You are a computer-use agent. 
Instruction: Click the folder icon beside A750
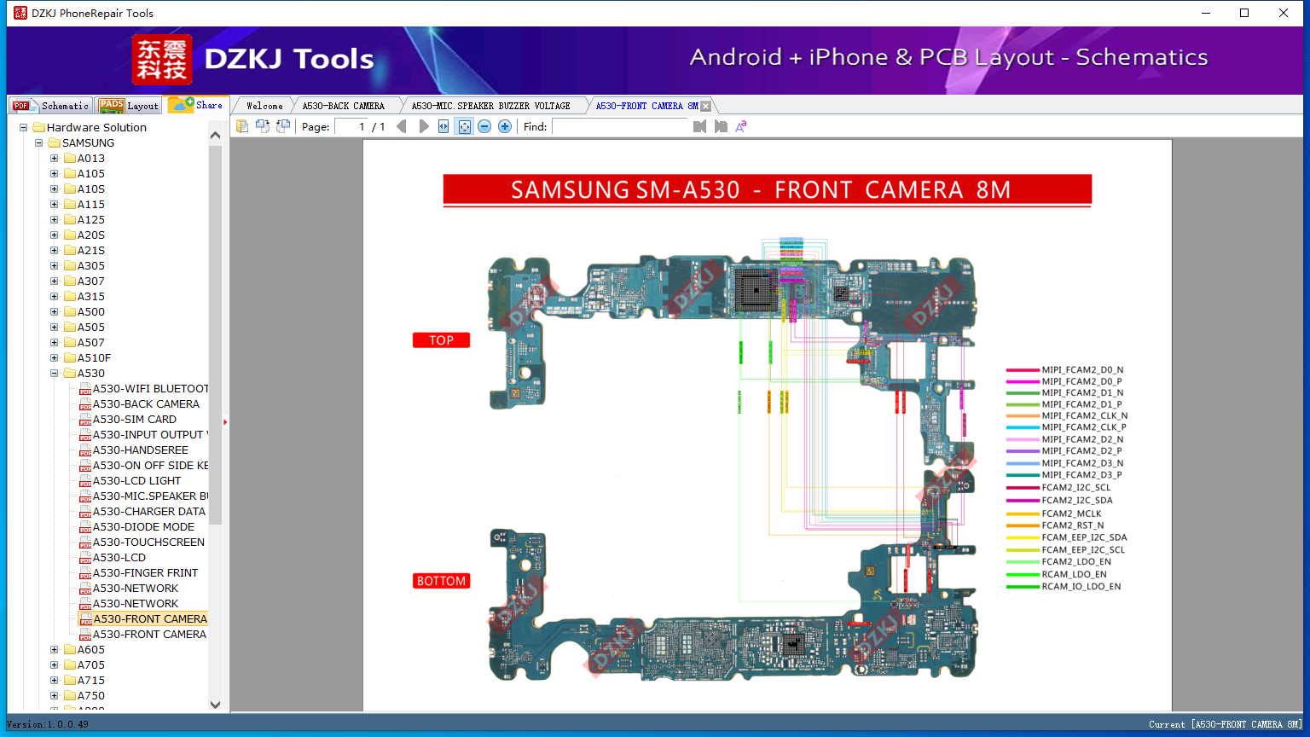point(70,696)
